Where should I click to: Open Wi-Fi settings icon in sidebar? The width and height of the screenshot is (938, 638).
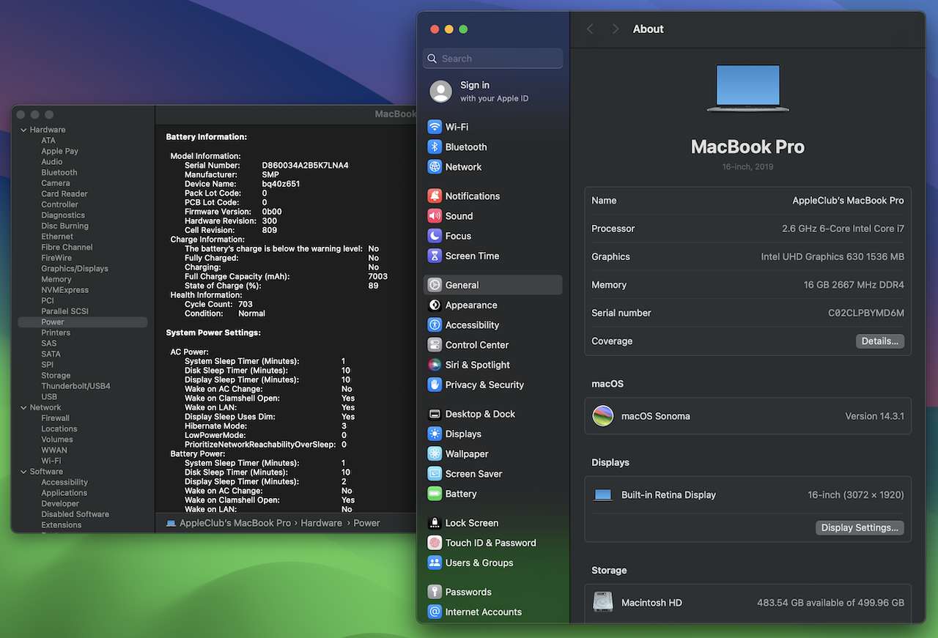435,127
